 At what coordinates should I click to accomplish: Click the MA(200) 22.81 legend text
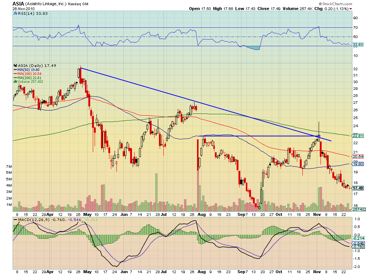click(30, 78)
